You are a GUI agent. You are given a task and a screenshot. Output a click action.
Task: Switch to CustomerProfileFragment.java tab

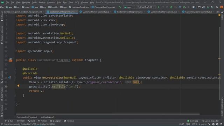pyautogui.click(x=163, y=12)
